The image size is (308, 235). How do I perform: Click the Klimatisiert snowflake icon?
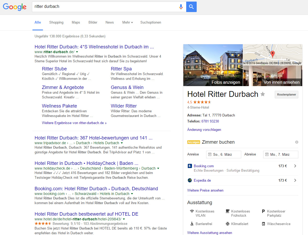227,224
